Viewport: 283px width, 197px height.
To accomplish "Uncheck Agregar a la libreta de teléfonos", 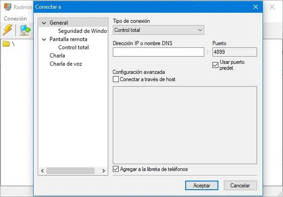I will pyautogui.click(x=116, y=169).
